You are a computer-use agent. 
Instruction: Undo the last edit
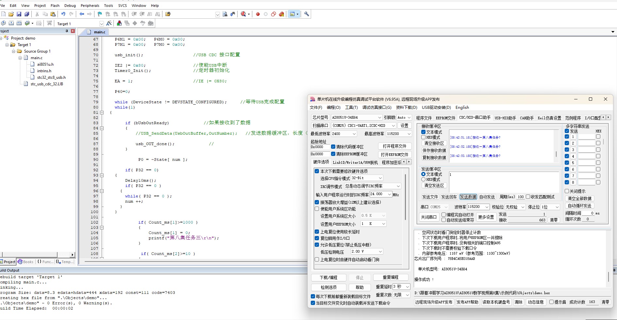coord(63,14)
